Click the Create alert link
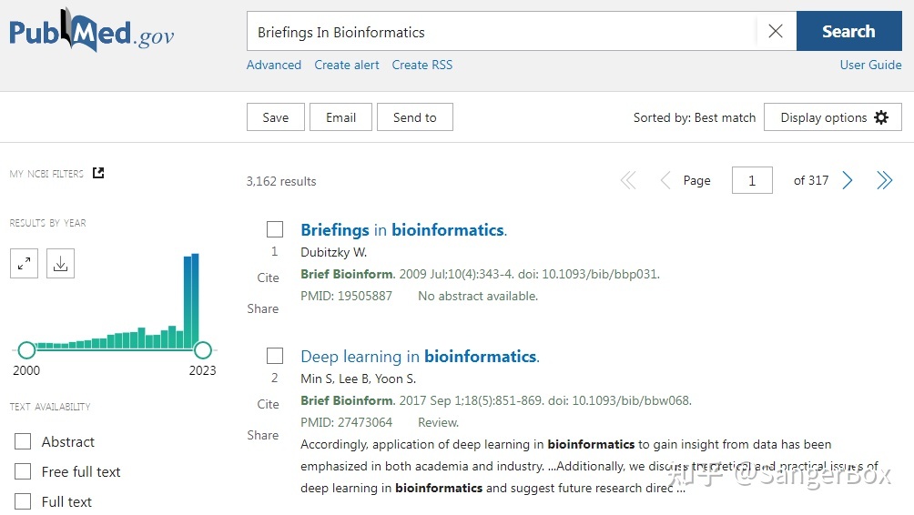 pos(347,65)
